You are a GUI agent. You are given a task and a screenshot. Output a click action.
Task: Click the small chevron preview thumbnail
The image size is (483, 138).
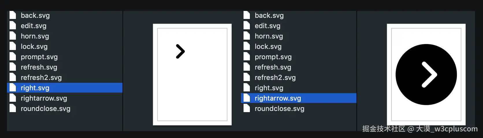(192, 74)
